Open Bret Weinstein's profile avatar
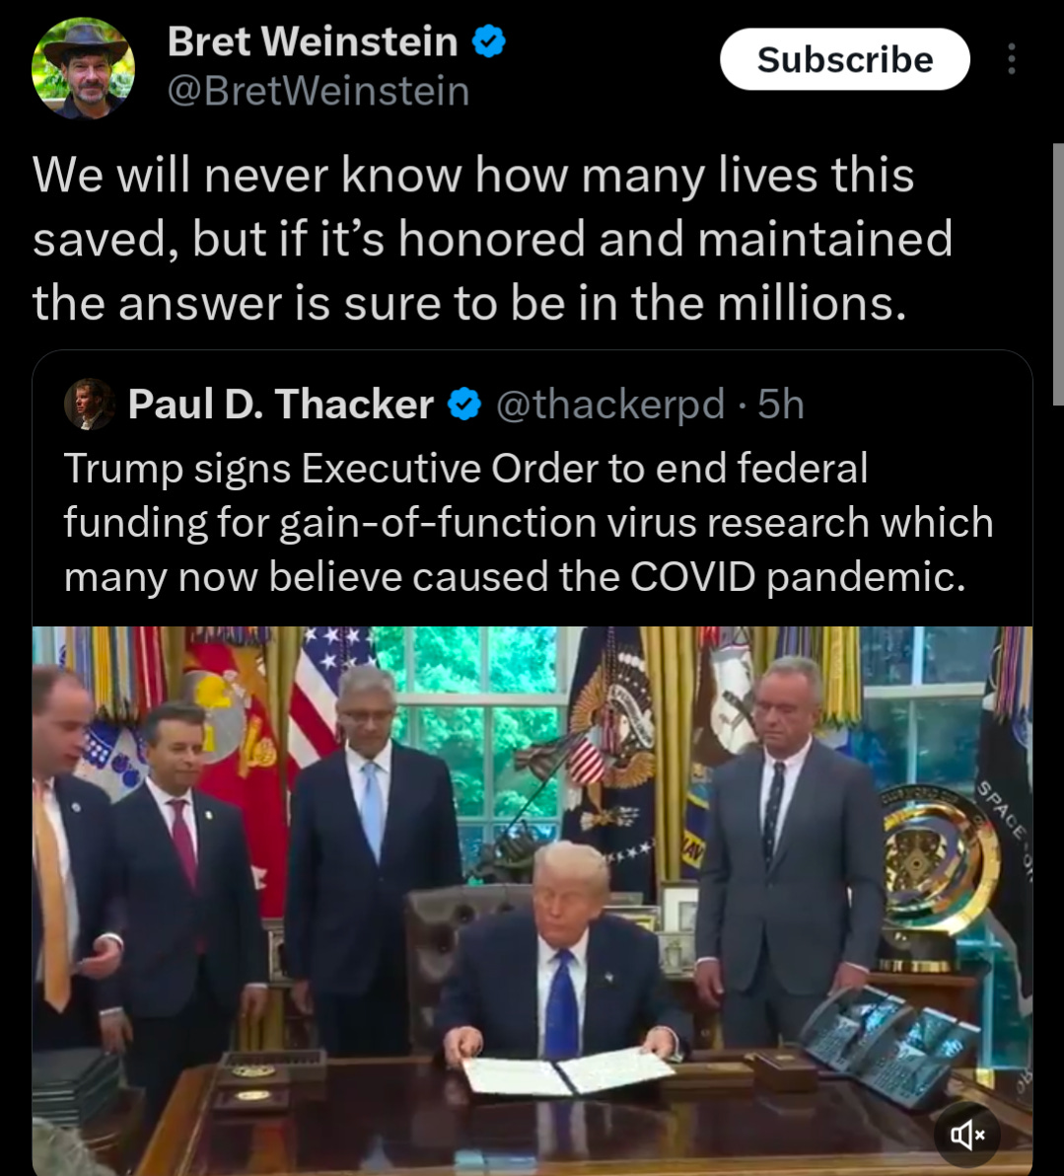This screenshot has width=1064, height=1176. pos(83,68)
